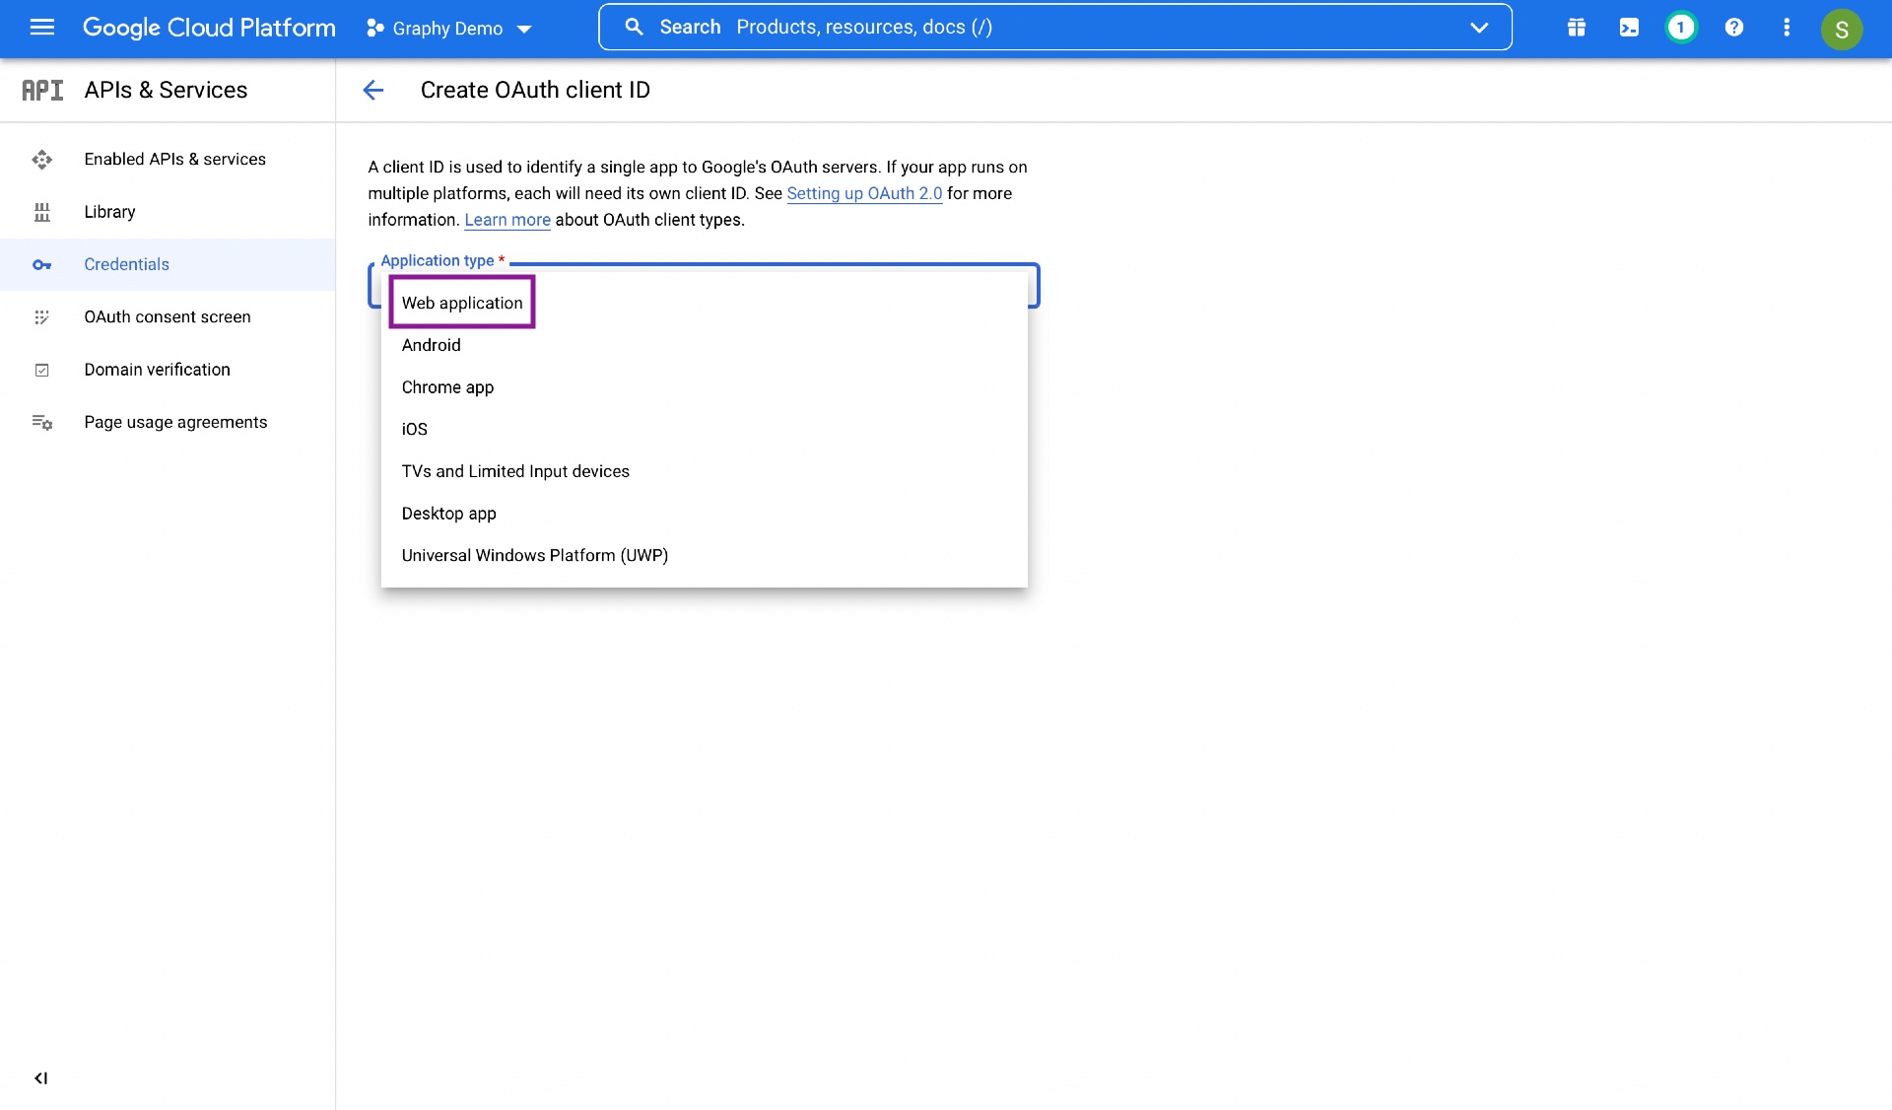The width and height of the screenshot is (1892, 1110).
Task: Click the Credentials sidebar icon
Action: (x=41, y=264)
